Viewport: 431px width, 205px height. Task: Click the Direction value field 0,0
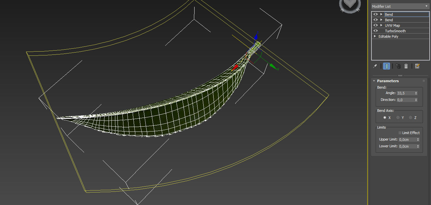405,100
